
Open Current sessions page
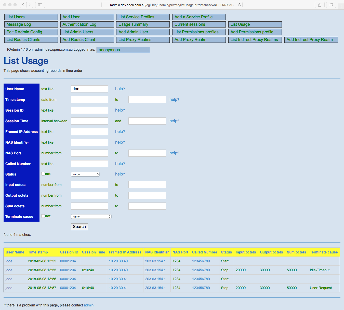(199, 24)
